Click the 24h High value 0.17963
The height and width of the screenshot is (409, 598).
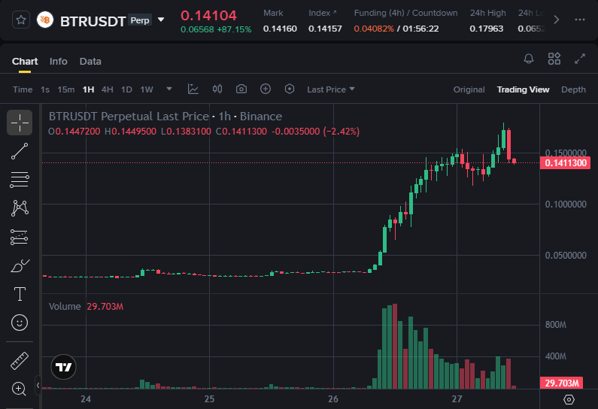[486, 29]
